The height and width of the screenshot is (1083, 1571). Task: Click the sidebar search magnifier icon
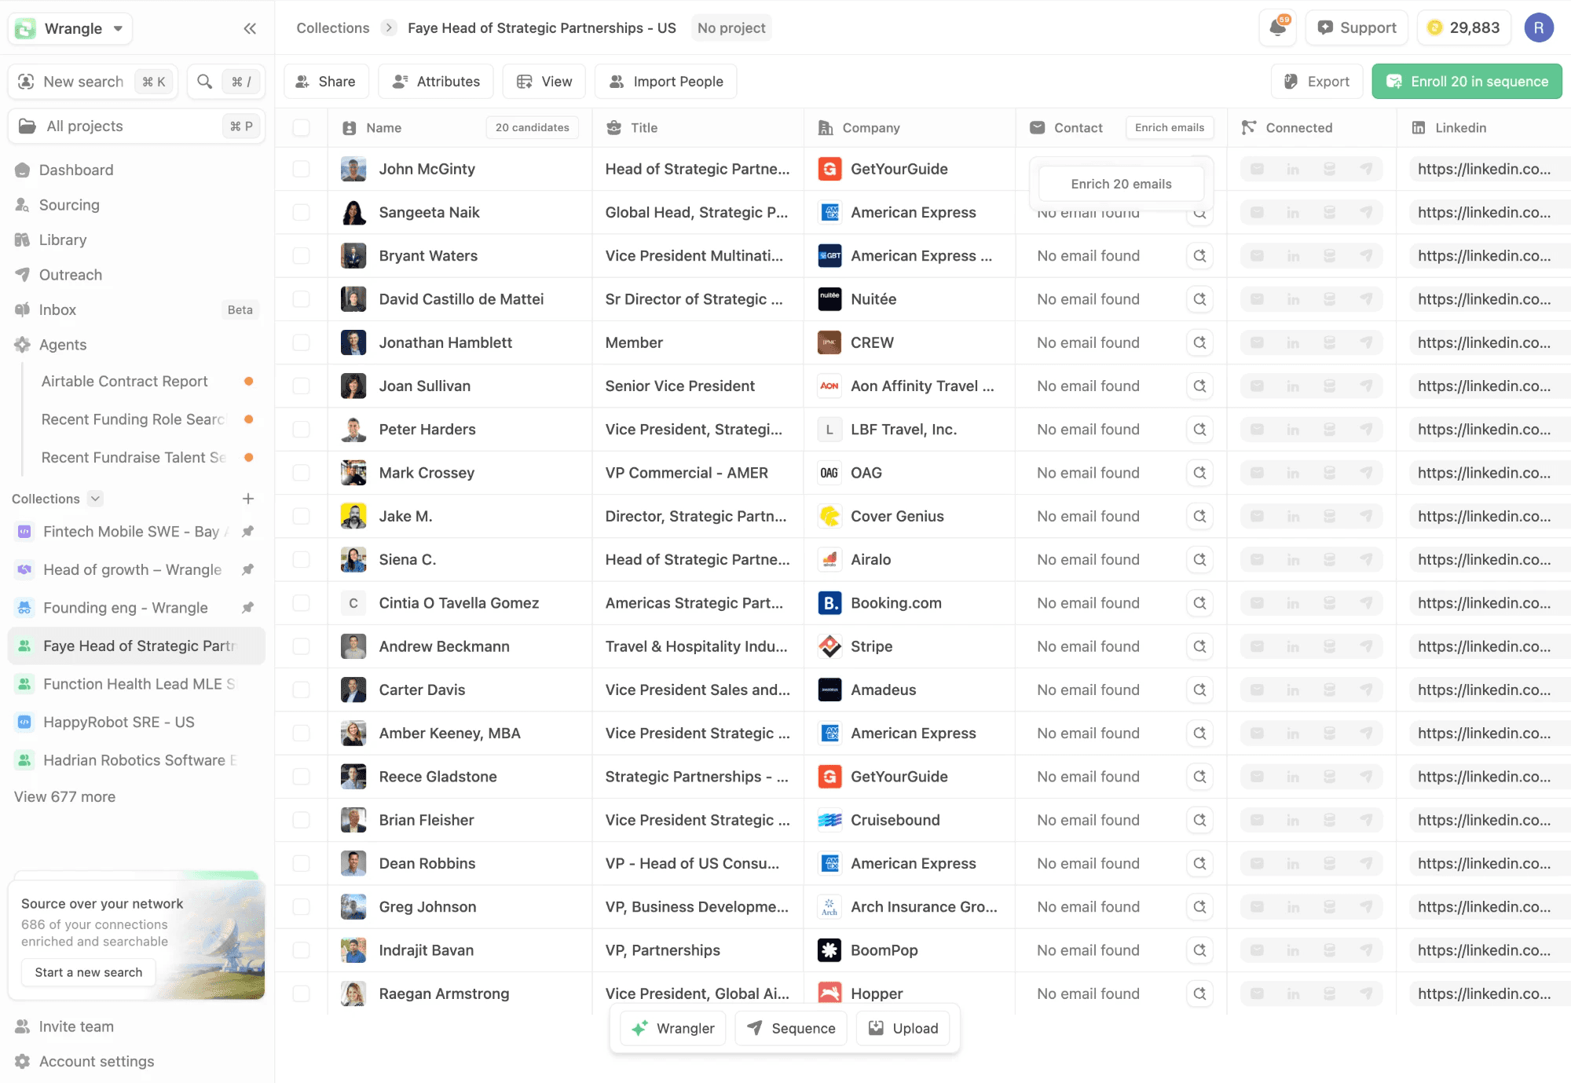(x=204, y=82)
